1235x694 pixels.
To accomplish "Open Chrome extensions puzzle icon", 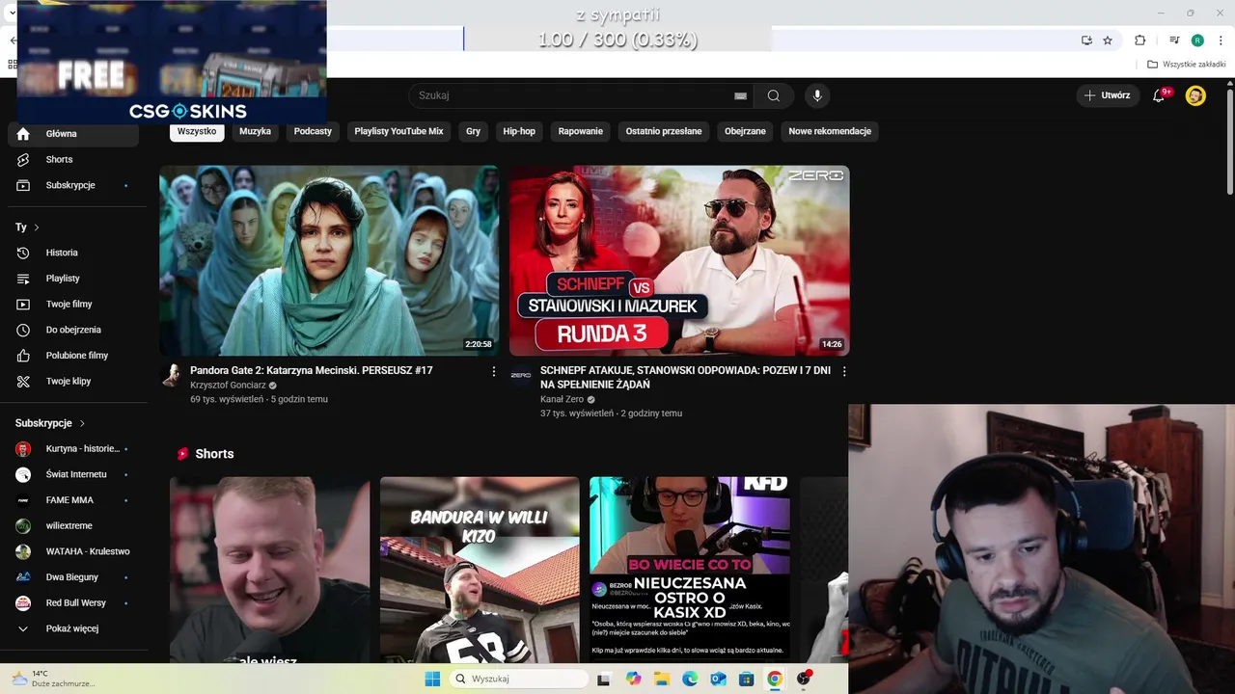I will (1139, 40).
